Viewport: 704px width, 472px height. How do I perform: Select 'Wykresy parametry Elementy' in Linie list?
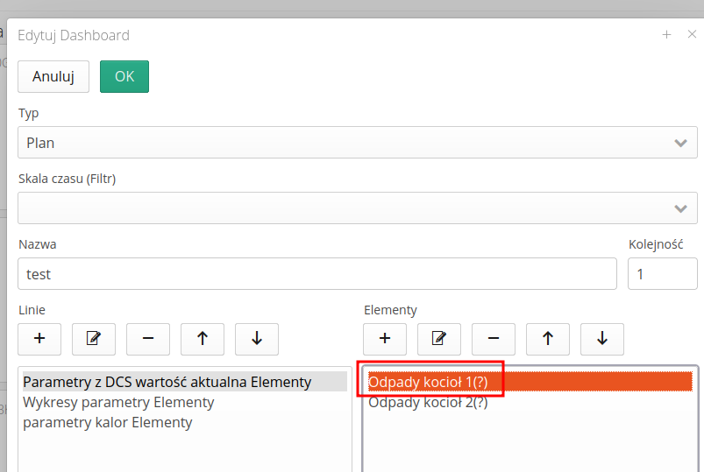tap(118, 403)
